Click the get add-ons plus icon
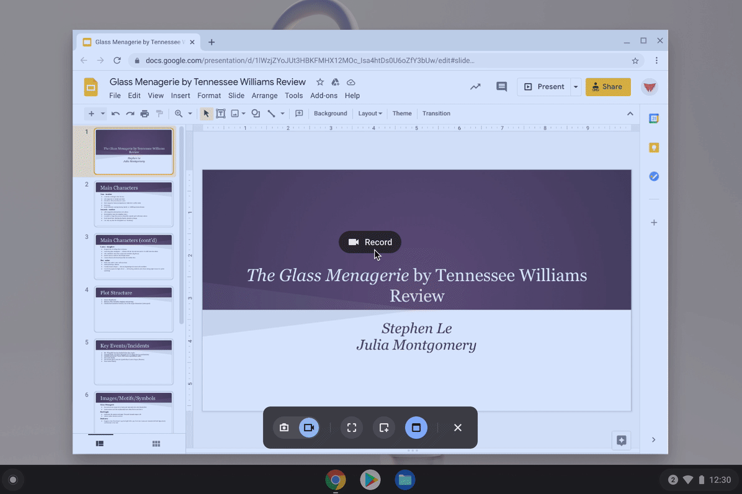Viewport: 742px width, 494px height. pos(654,222)
